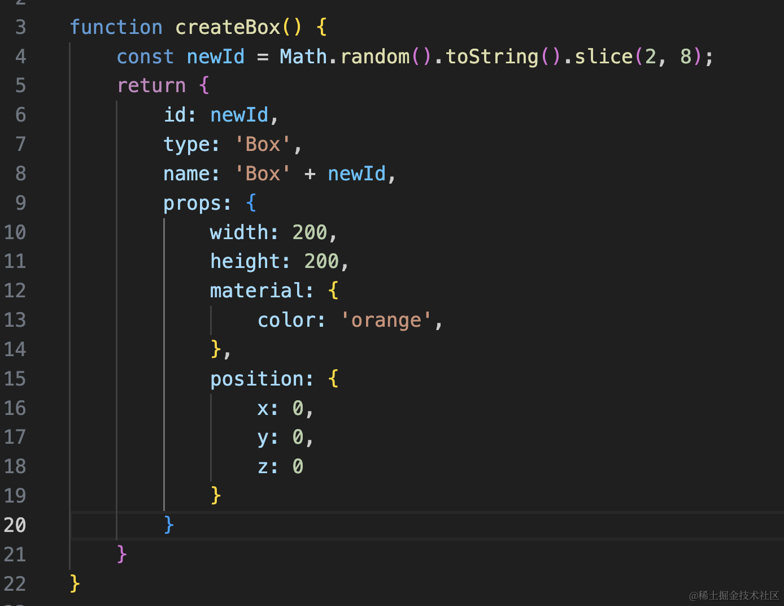Click the 'position' property key
The image size is (784, 606).
(257, 379)
